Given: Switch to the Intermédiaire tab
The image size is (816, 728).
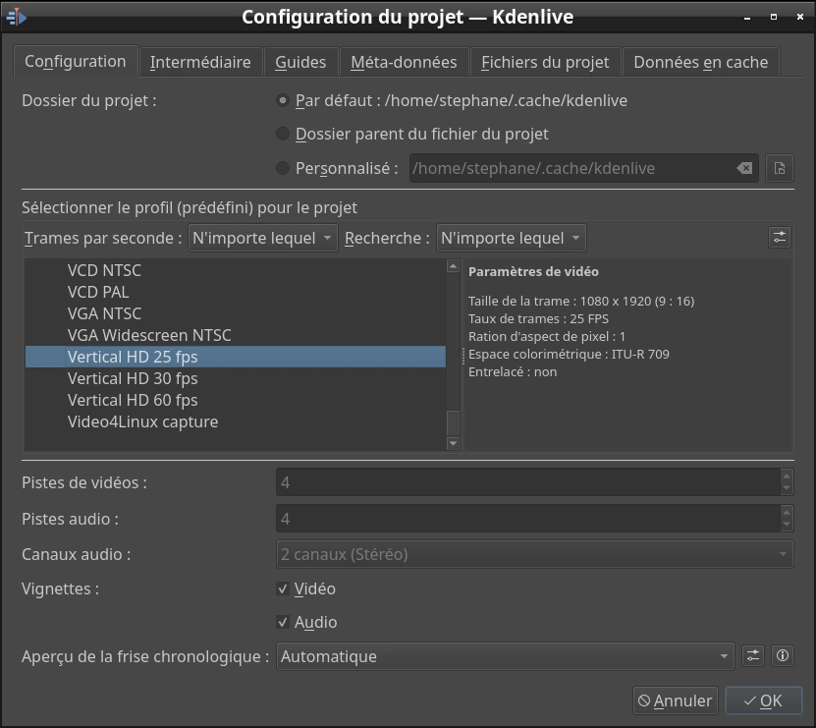Looking at the screenshot, I should pyautogui.click(x=200, y=62).
